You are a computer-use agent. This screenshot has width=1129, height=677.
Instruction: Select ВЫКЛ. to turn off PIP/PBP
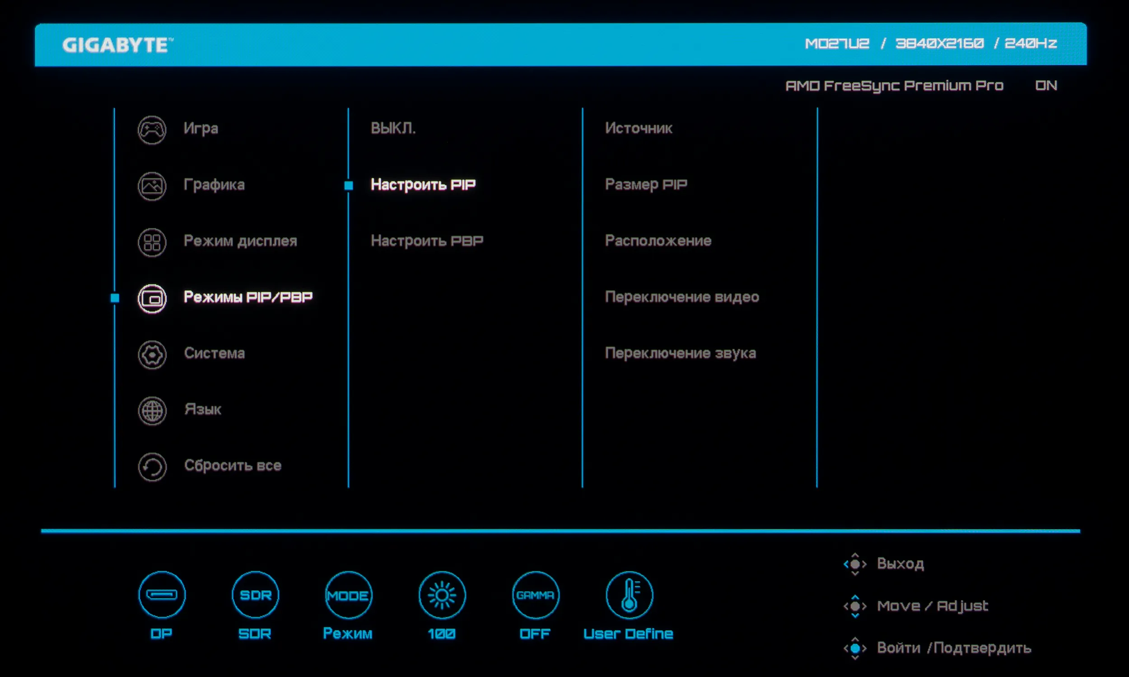pyautogui.click(x=393, y=128)
